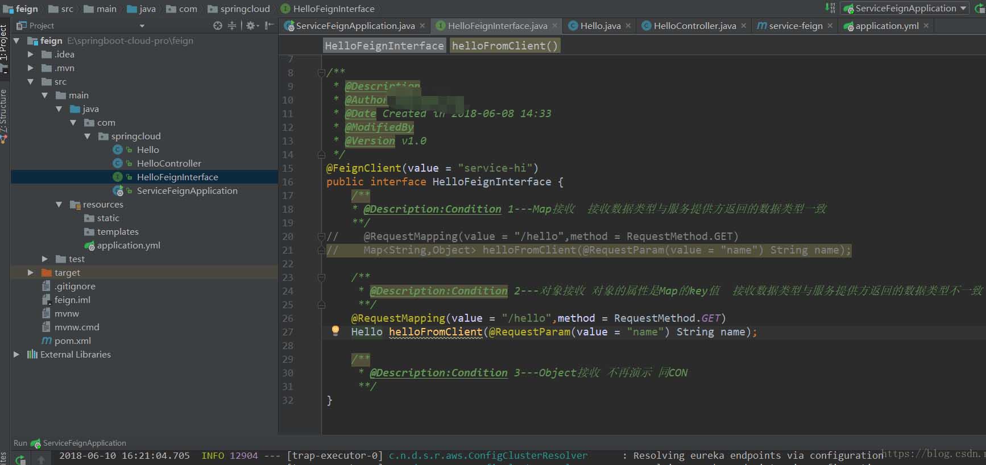Expand External Libraries node
This screenshot has width=986, height=465.
coord(16,355)
